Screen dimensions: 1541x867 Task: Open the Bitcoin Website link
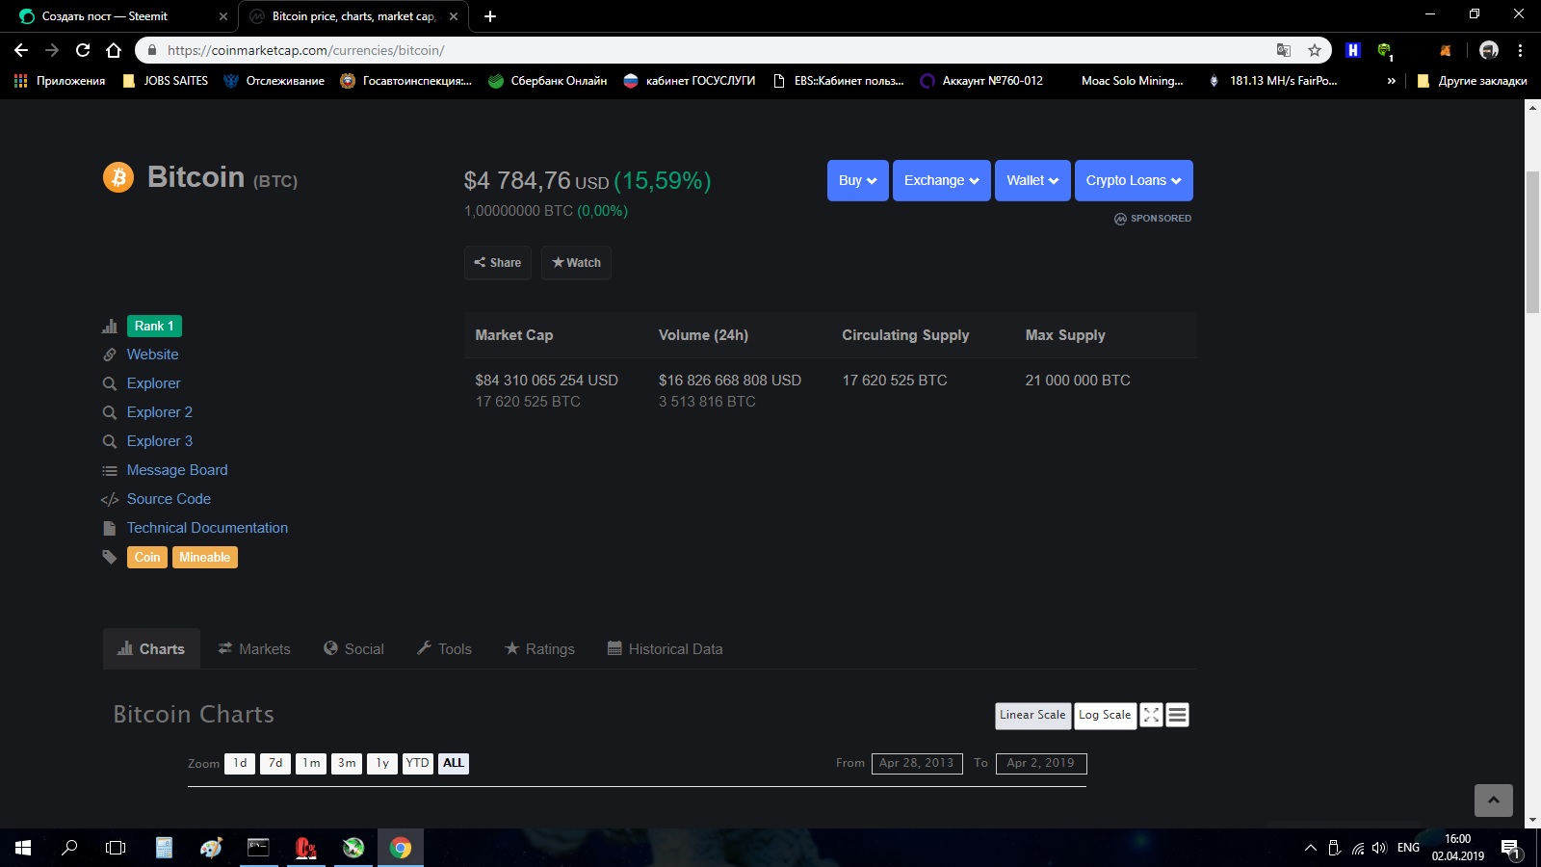click(x=152, y=355)
